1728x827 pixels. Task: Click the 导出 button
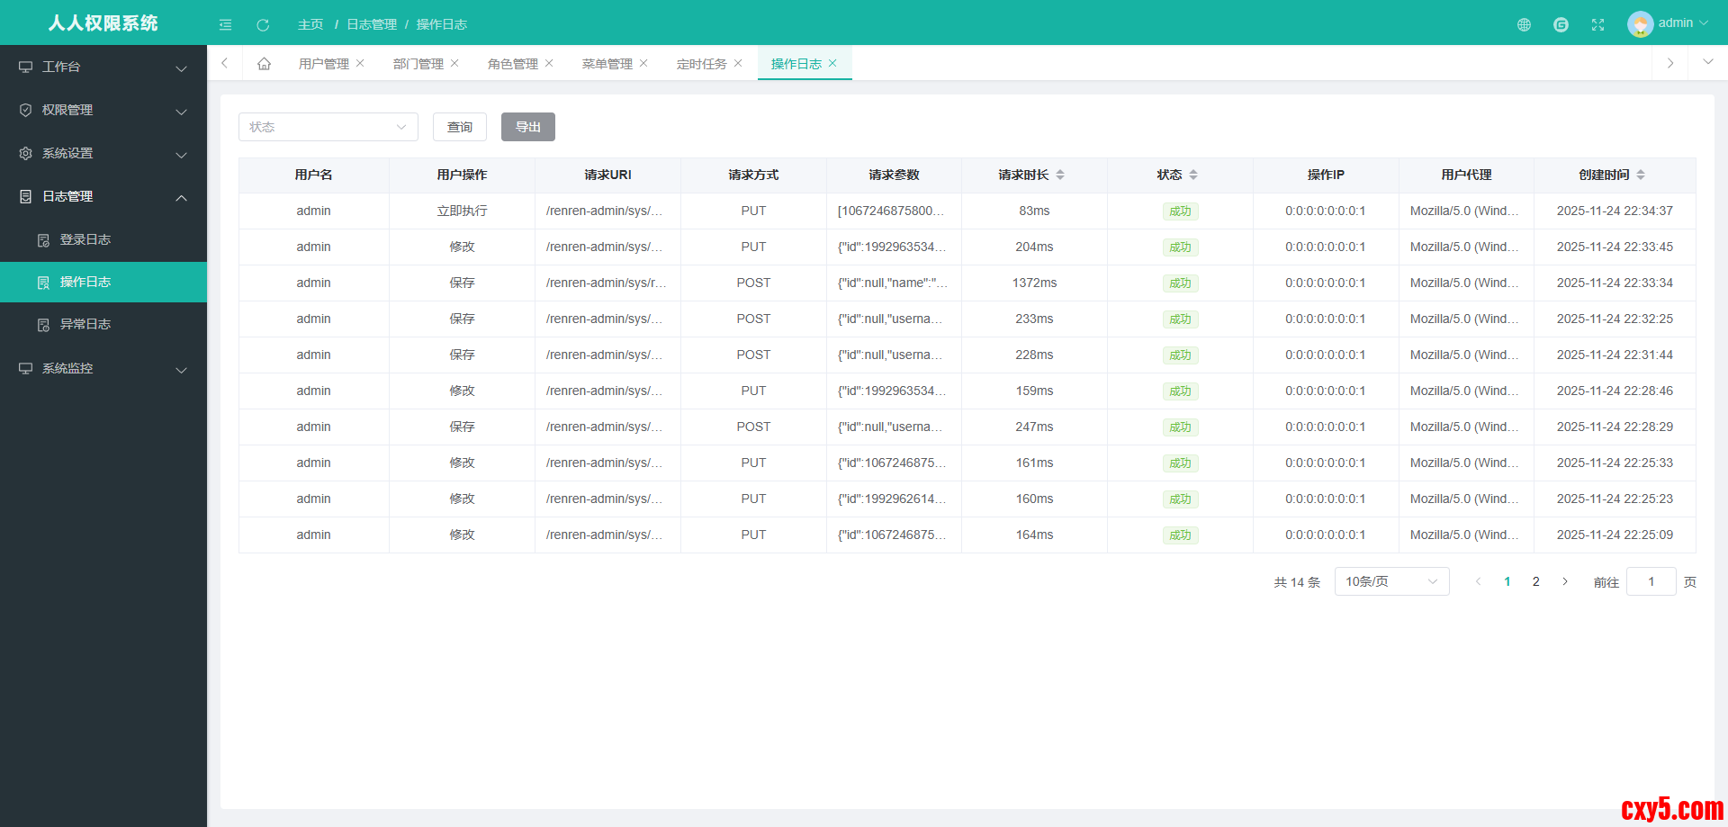tap(527, 127)
